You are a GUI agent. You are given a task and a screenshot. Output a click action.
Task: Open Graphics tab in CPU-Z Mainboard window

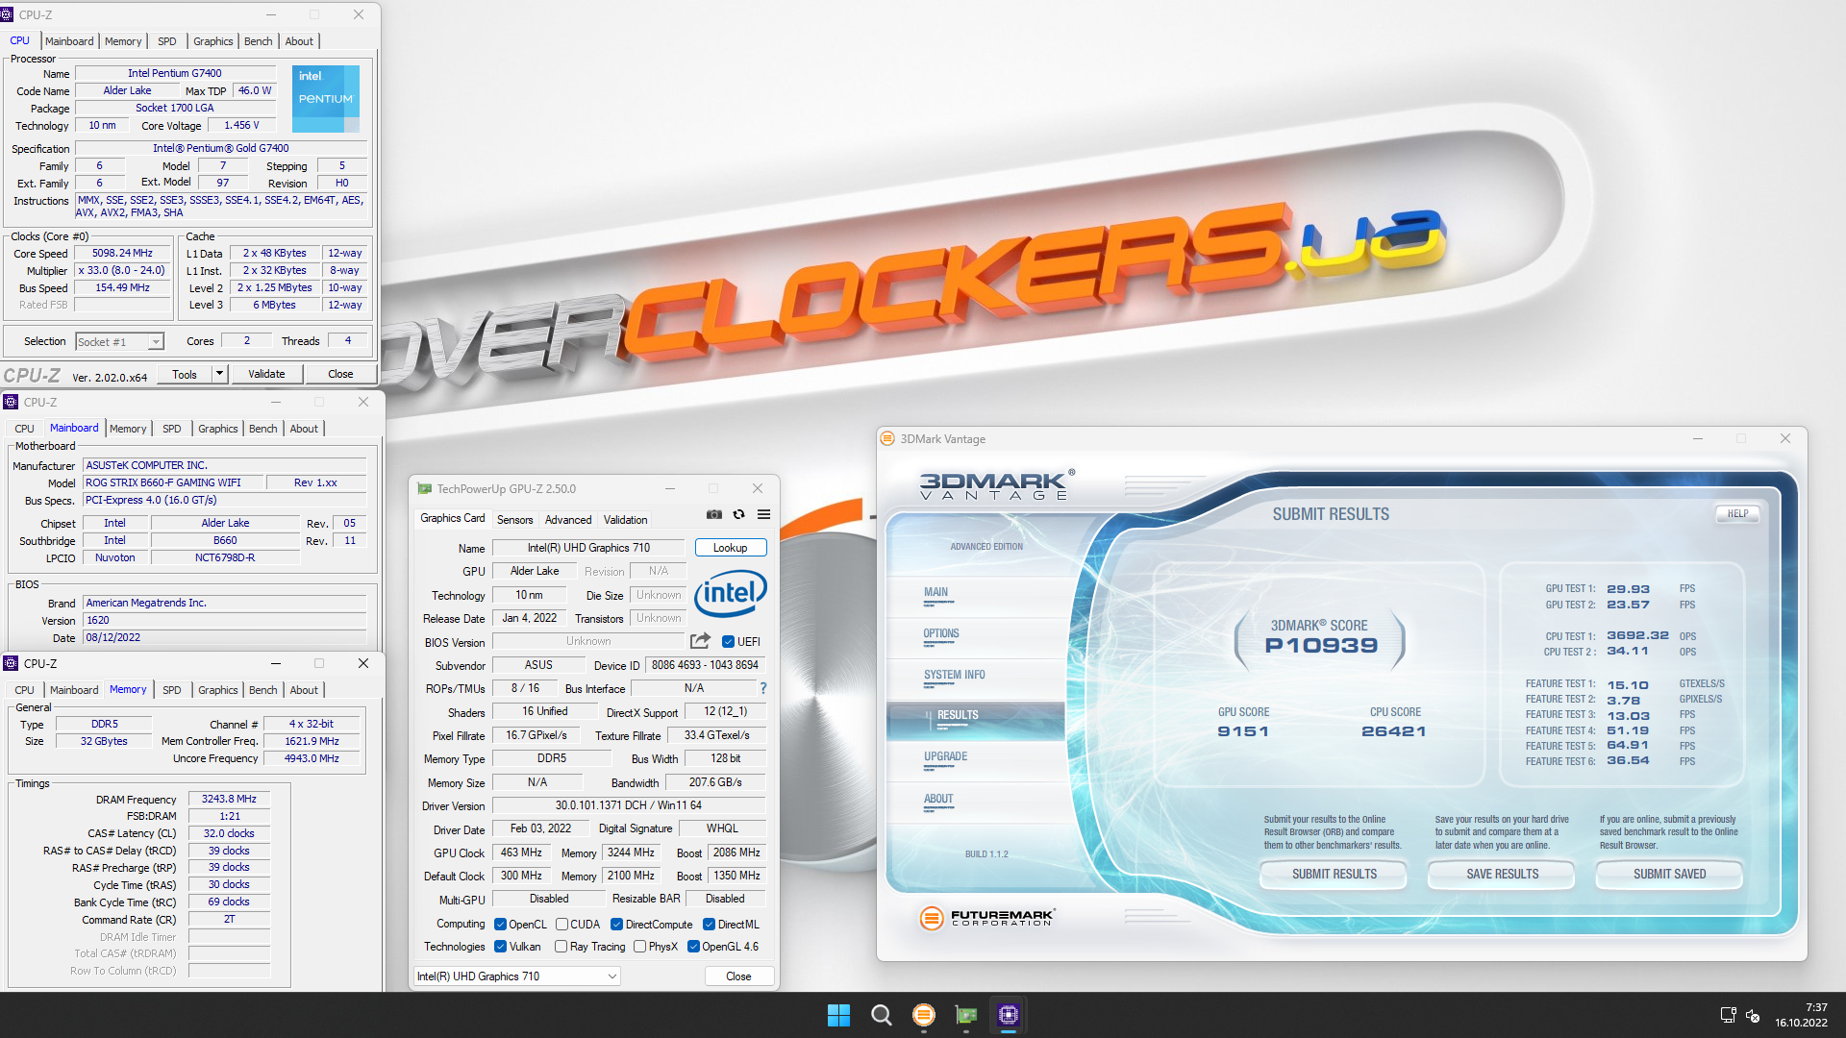217,429
